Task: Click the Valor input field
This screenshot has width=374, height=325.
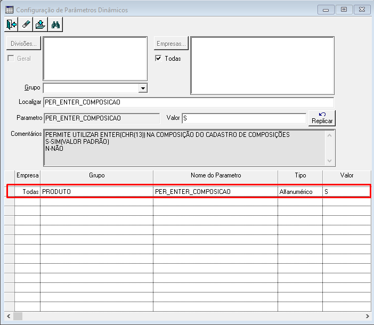Action: [x=244, y=118]
